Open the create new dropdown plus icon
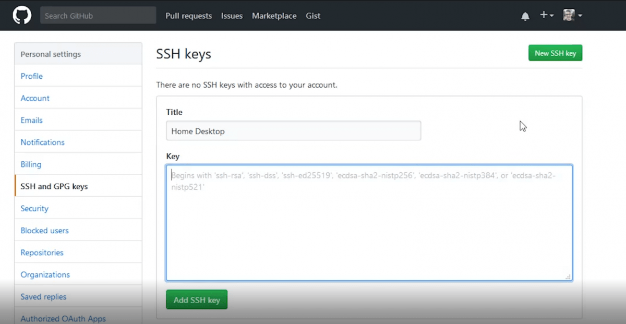 tap(543, 16)
